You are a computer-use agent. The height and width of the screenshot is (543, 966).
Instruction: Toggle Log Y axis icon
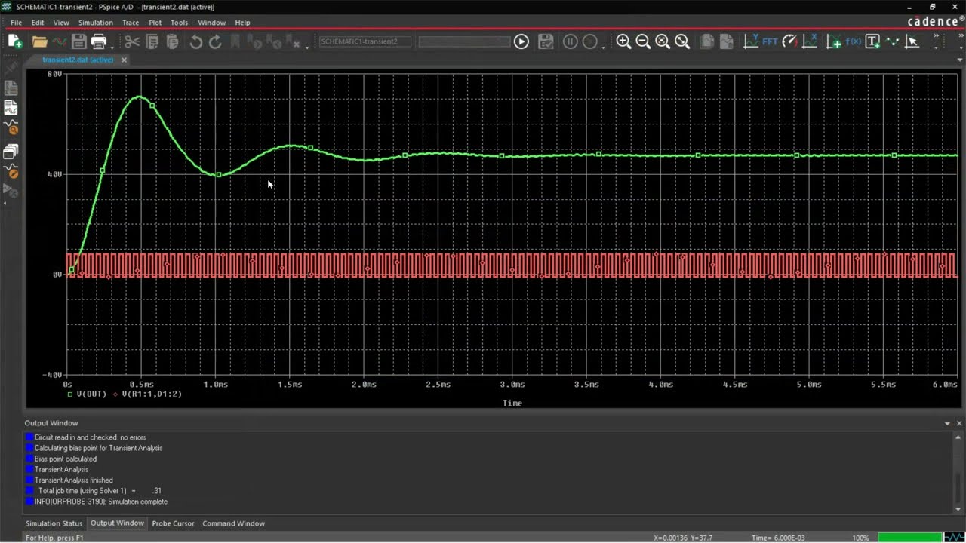point(751,41)
